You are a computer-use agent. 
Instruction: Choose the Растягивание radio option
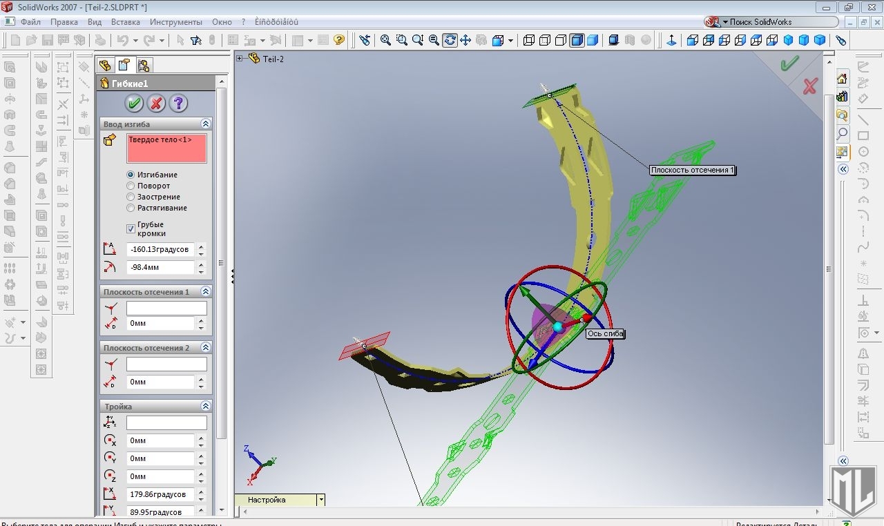pyautogui.click(x=131, y=208)
